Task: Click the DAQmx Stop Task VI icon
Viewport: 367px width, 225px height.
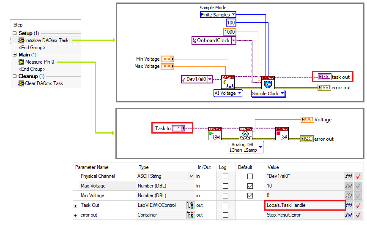Action: pos(282,134)
